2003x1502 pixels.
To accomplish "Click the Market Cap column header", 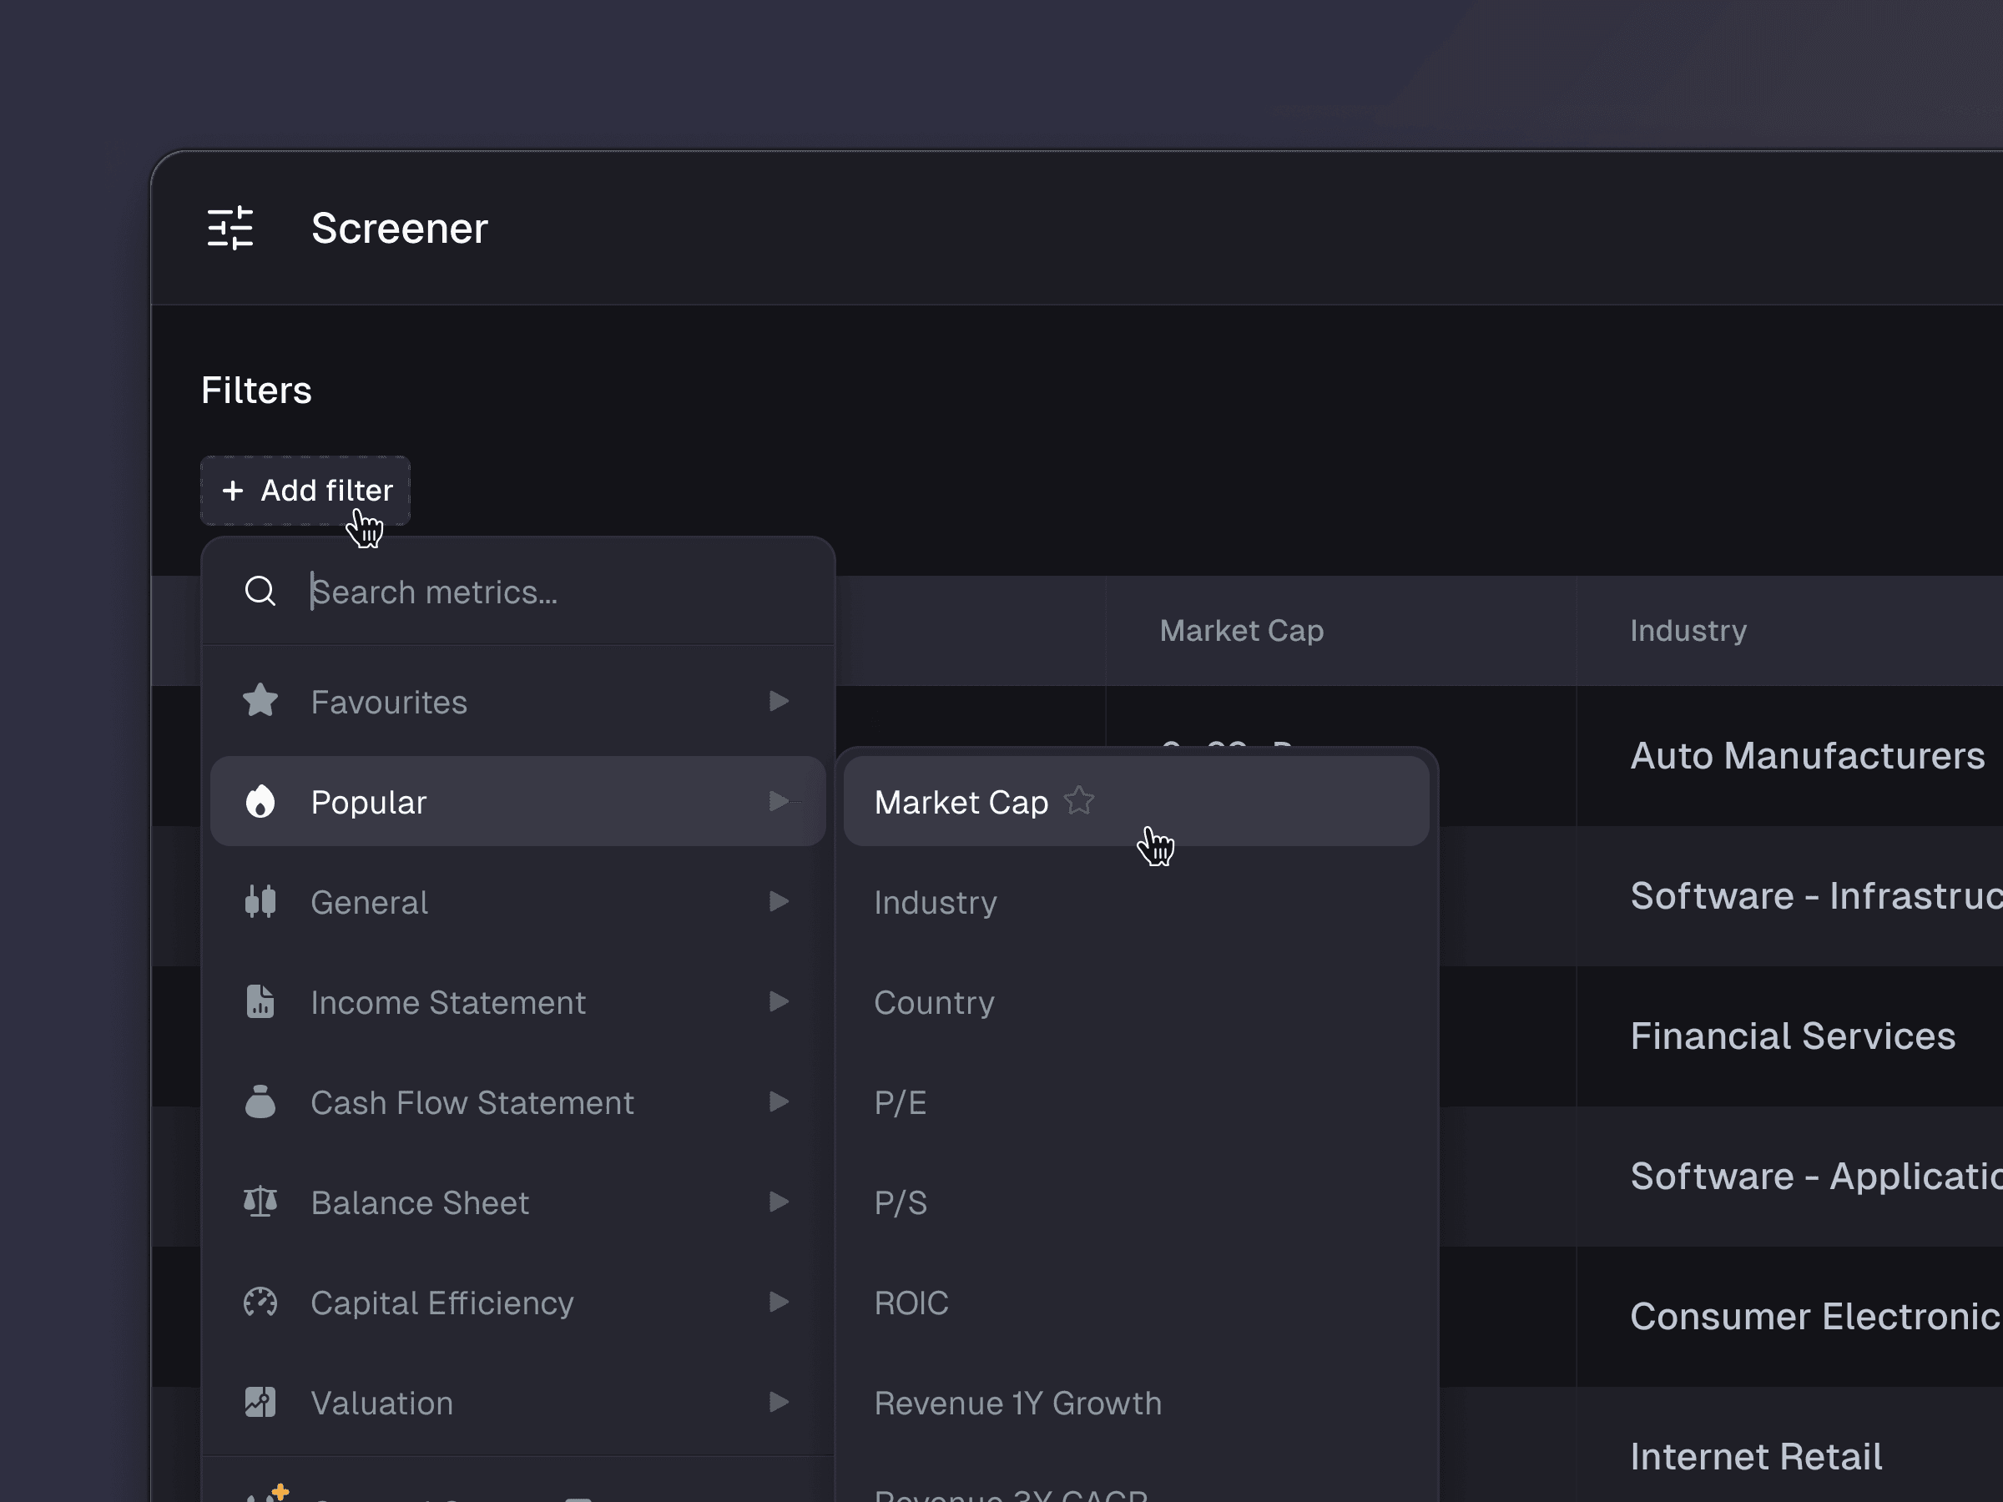I will pyautogui.click(x=1242, y=630).
